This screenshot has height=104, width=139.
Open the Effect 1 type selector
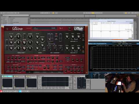pos(67,57)
